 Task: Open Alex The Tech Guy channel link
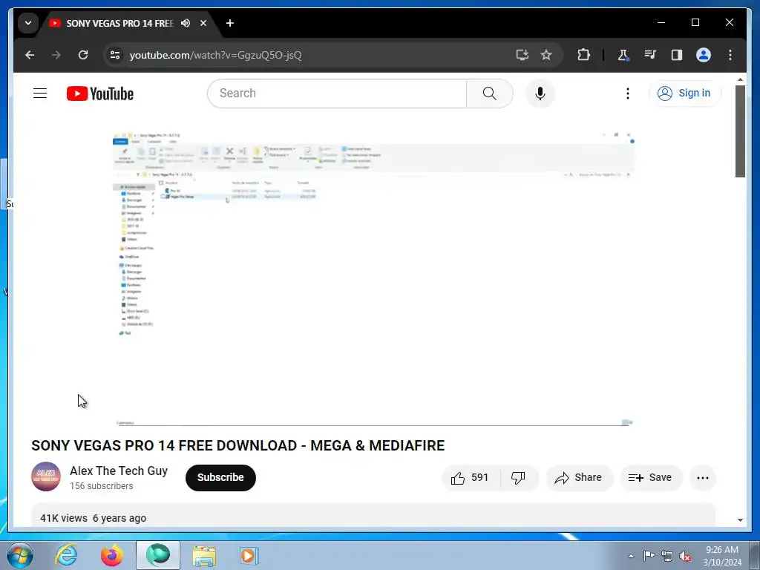pyautogui.click(x=119, y=471)
